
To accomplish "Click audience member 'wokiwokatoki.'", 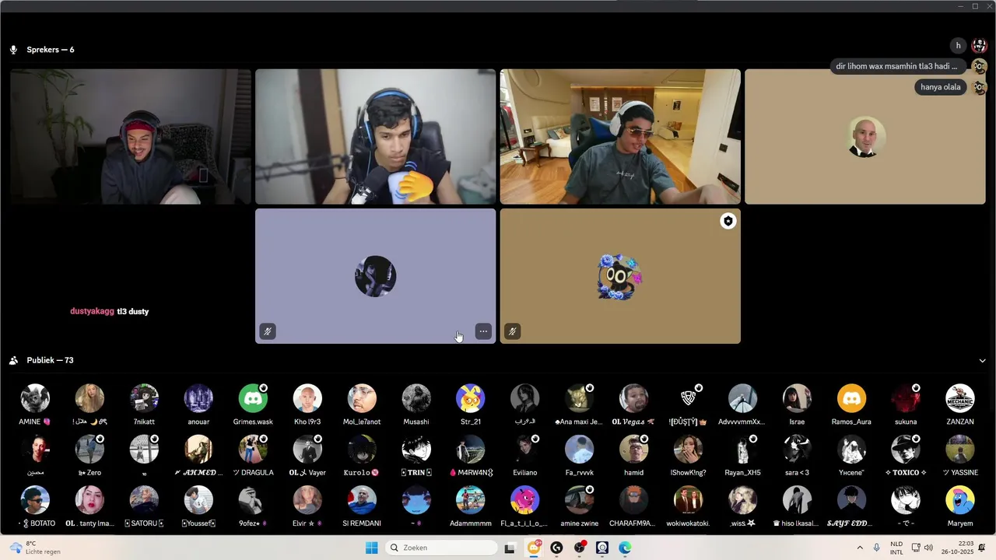I will pyautogui.click(x=688, y=506).
